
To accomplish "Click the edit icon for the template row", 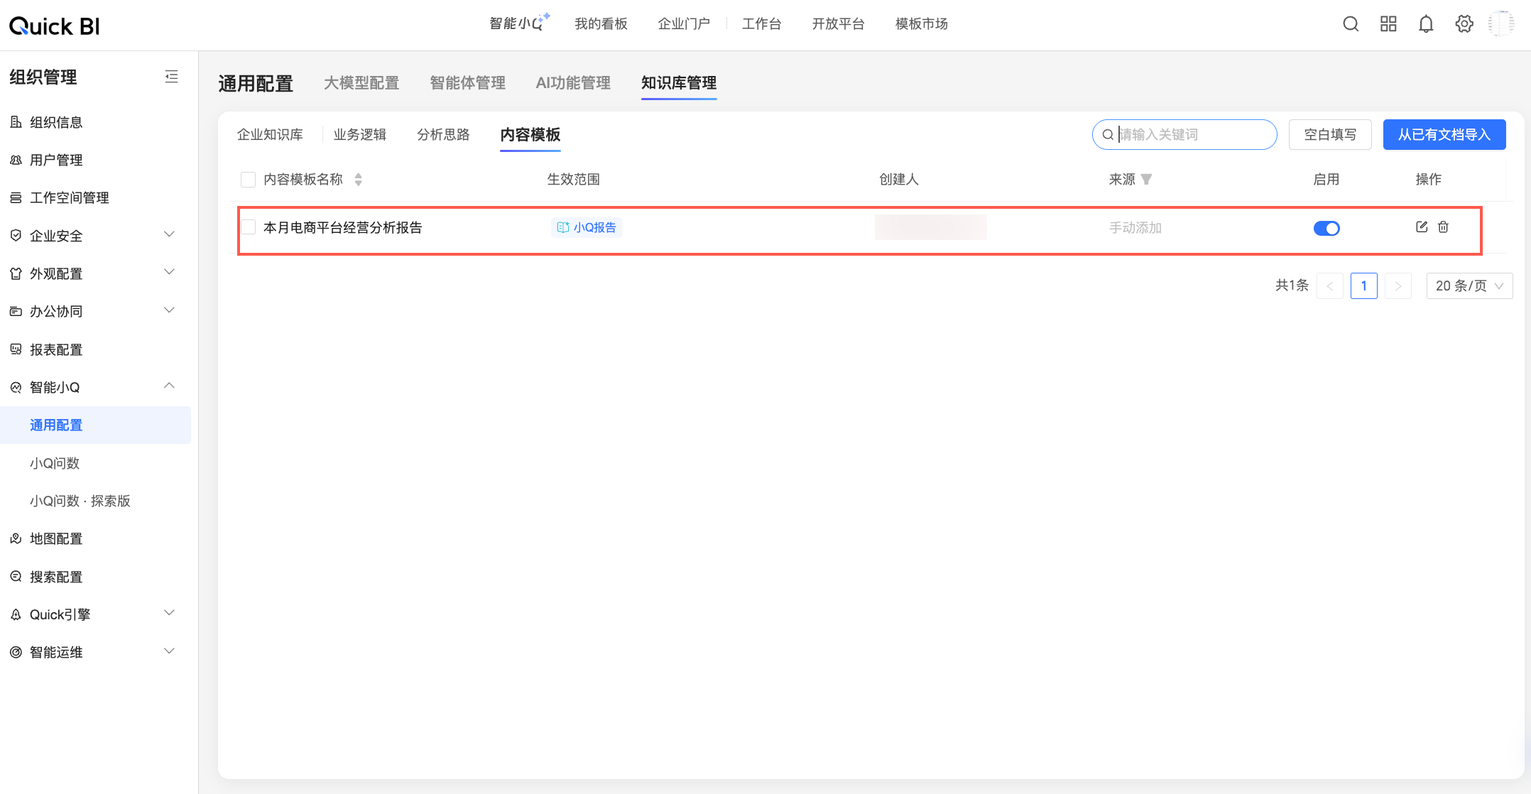I will (x=1421, y=227).
